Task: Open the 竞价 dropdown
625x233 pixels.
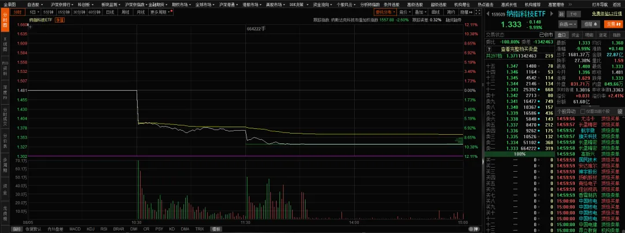Action: (x=405, y=12)
